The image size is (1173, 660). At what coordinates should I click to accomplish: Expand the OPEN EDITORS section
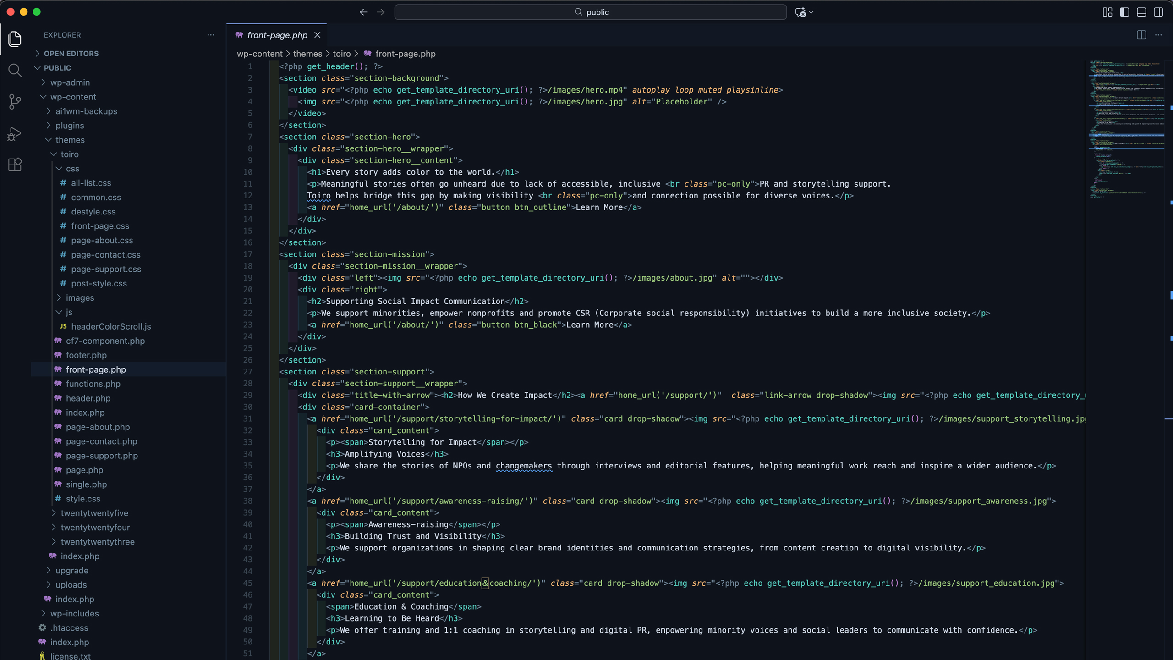[x=71, y=54]
